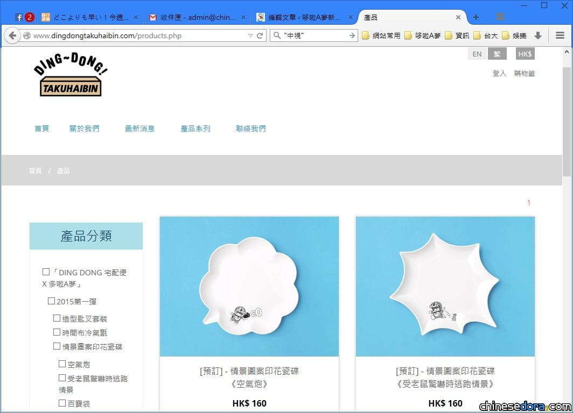Click the 購物籃 cart link
This screenshot has height=413, width=573.
525,73
